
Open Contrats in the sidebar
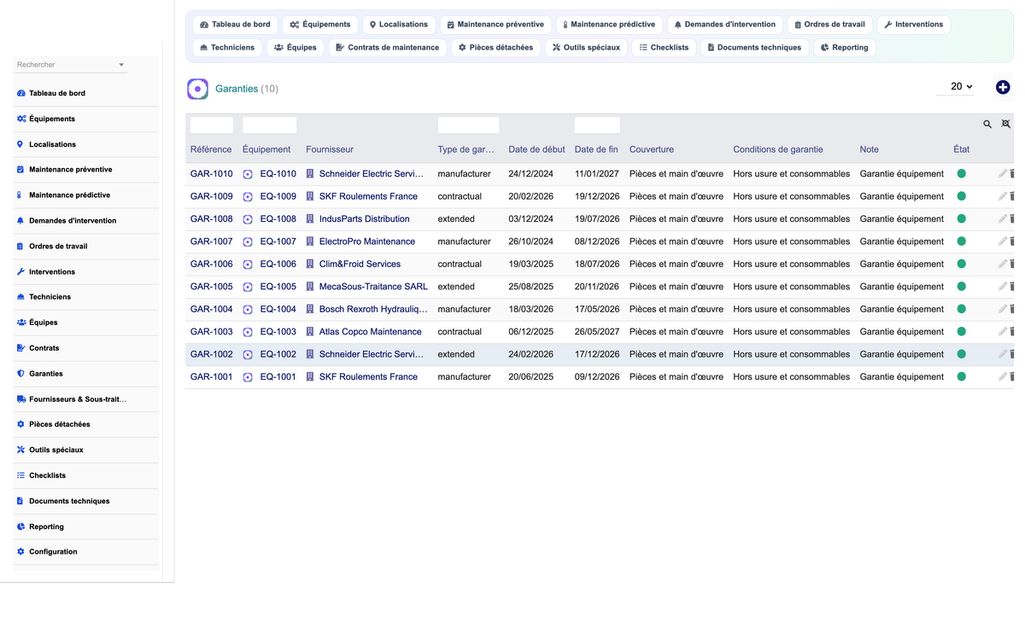[x=44, y=348]
